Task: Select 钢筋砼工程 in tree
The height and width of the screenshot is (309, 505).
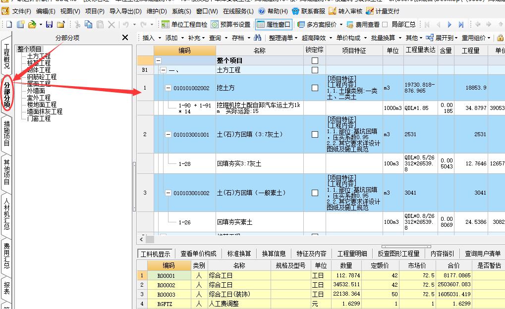Action: (42, 77)
